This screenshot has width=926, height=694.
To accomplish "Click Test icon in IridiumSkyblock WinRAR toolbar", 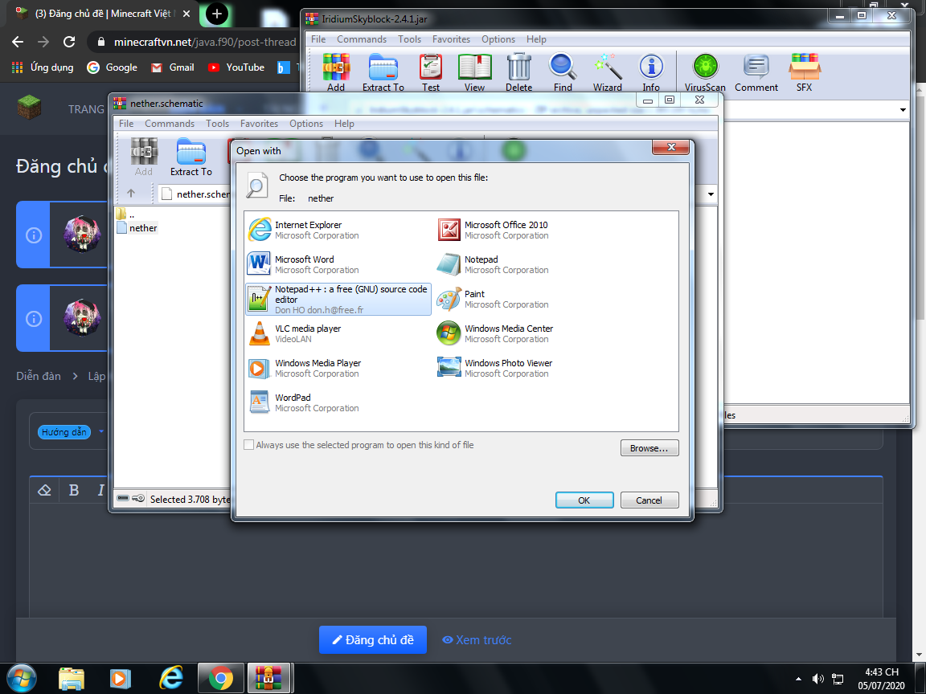I will [431, 72].
